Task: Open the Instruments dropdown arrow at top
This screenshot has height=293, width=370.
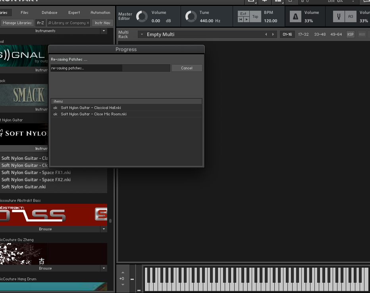Action: (104, 31)
